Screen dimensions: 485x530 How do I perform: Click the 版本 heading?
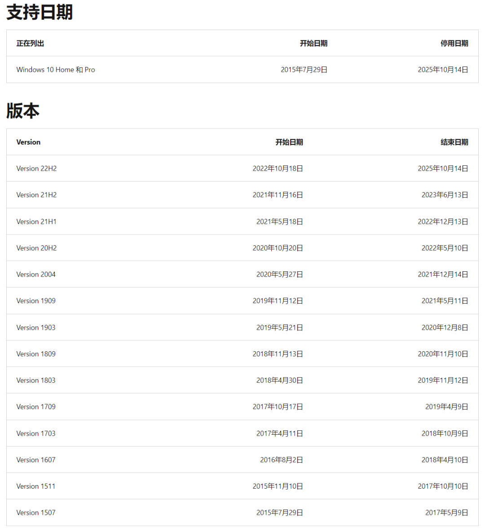(23, 111)
